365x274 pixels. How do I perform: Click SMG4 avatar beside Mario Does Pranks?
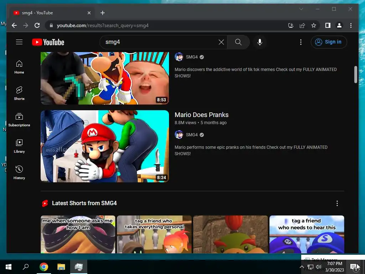click(179, 135)
